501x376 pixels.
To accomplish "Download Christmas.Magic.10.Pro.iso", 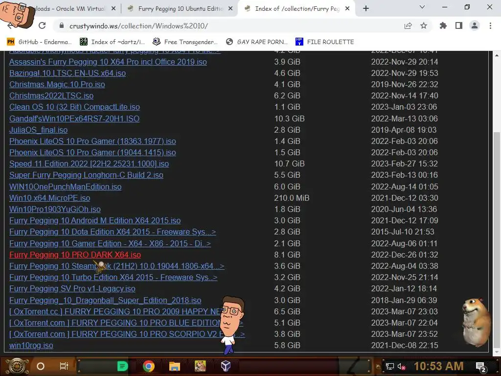I will click(x=57, y=84).
